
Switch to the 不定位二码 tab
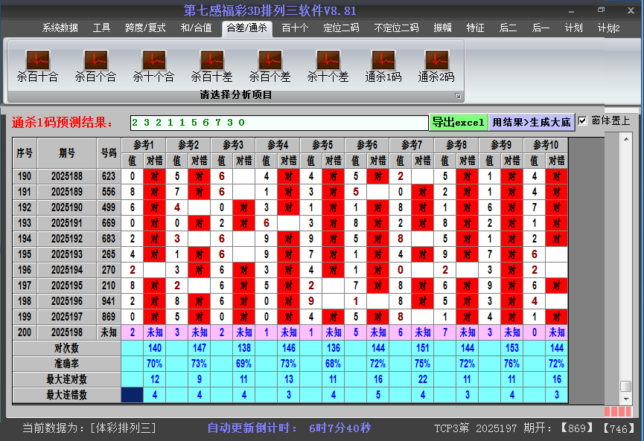[x=396, y=28]
